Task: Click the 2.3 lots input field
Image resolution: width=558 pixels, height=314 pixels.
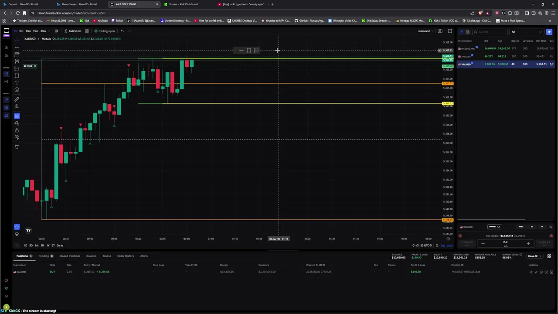Action: tap(505, 242)
